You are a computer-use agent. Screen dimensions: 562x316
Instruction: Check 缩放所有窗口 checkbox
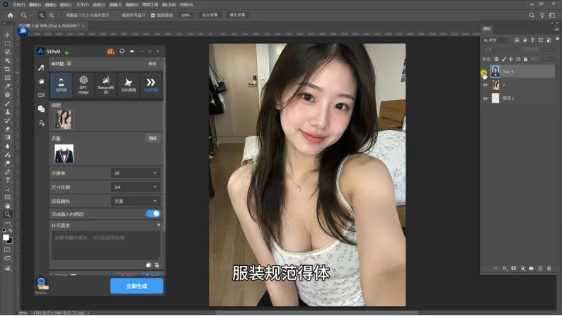pyautogui.click(x=117, y=16)
